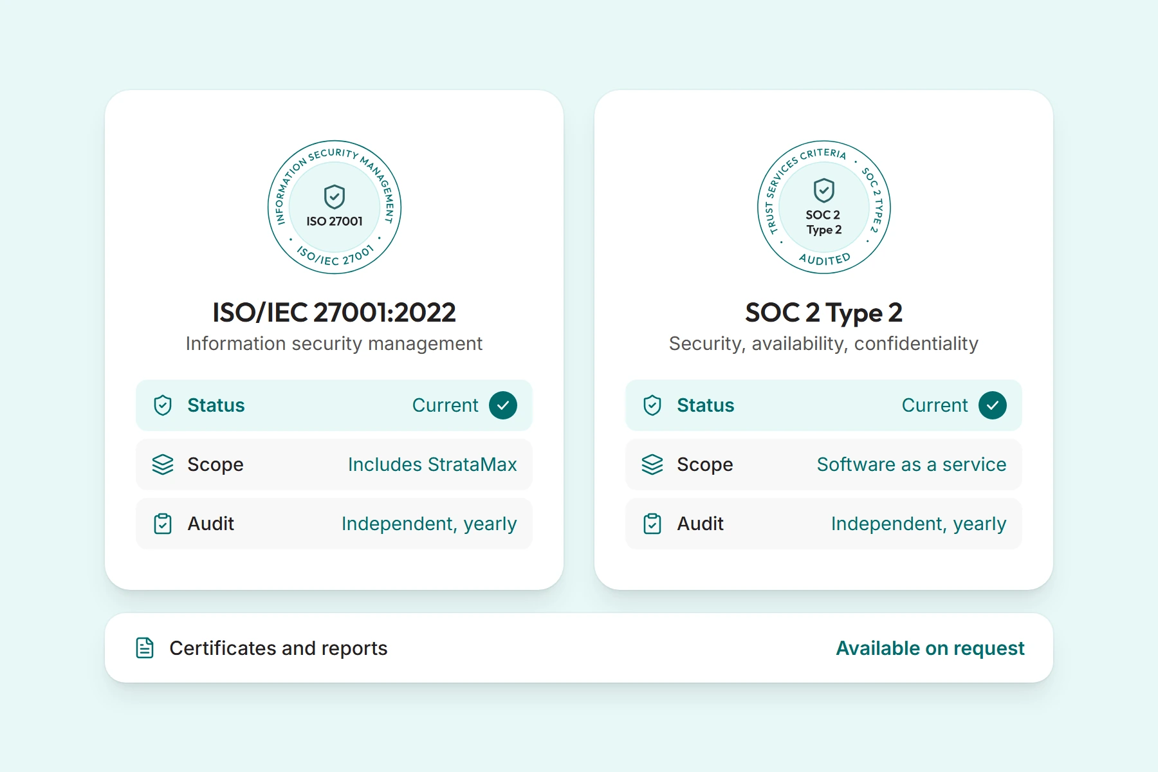The width and height of the screenshot is (1158, 772).
Task: Click the shield icon in ISO Status row
Action: click(x=163, y=405)
